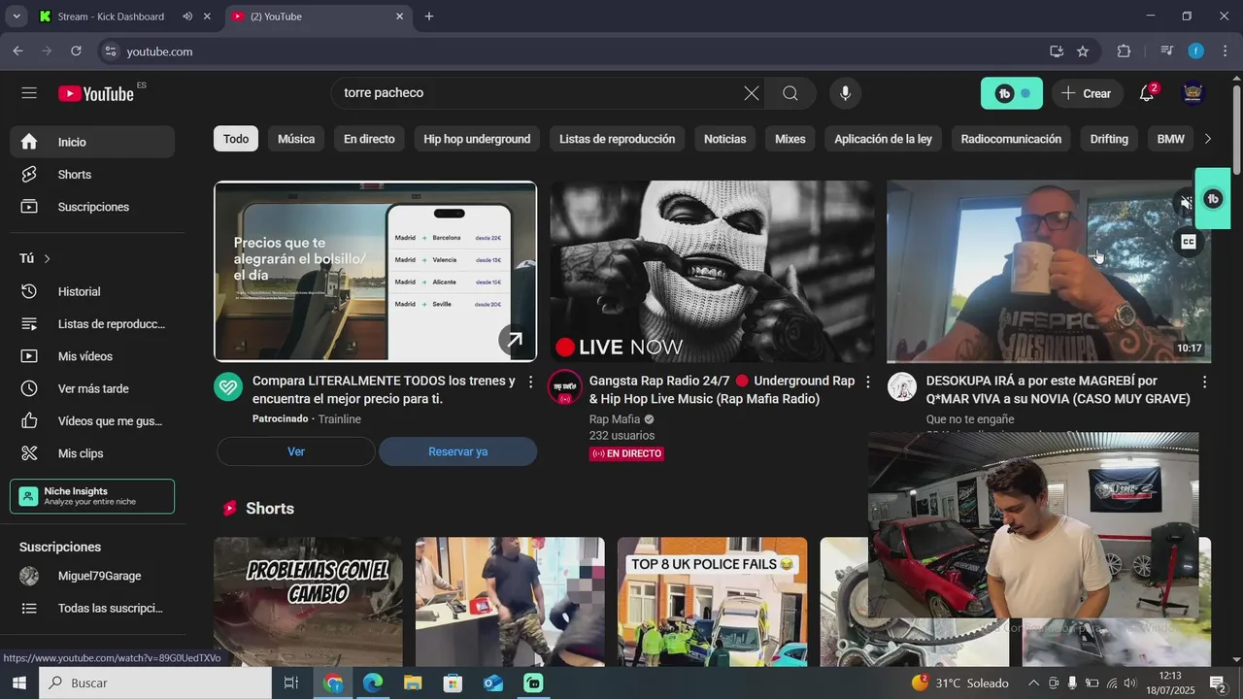Open the TubeBuddy extension button in header

coord(1012,93)
